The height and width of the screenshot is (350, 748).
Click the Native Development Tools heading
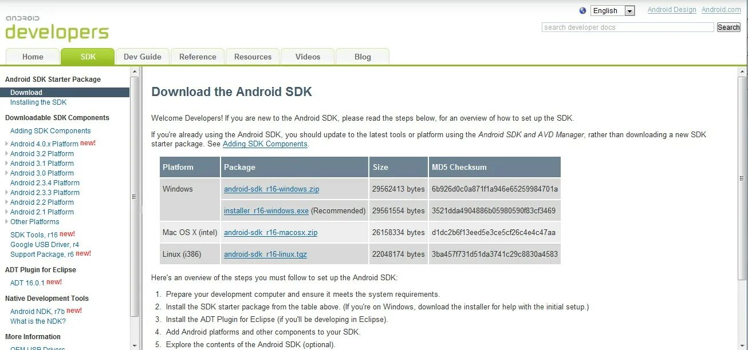click(x=47, y=299)
